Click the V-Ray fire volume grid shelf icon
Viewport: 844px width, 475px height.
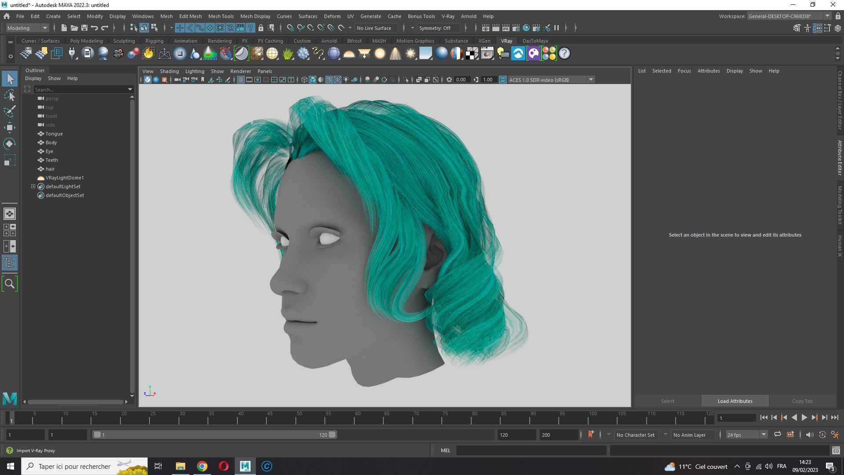click(x=149, y=54)
